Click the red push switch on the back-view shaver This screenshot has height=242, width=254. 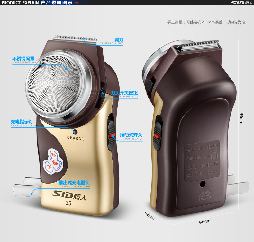157,136
